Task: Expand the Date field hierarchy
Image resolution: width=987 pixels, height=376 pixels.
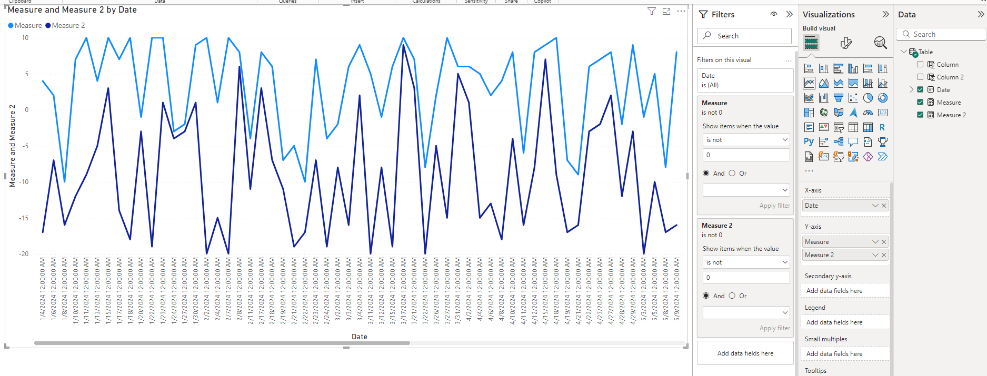Action: pos(912,89)
